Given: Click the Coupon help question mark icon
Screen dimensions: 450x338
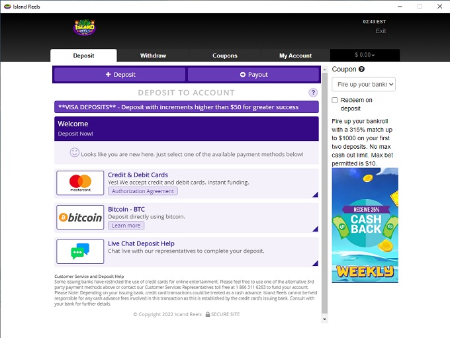Looking at the screenshot, I should (361, 69).
